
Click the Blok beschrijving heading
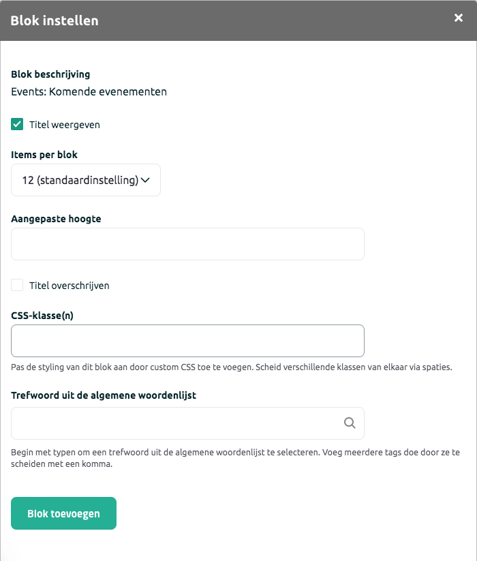(50, 74)
